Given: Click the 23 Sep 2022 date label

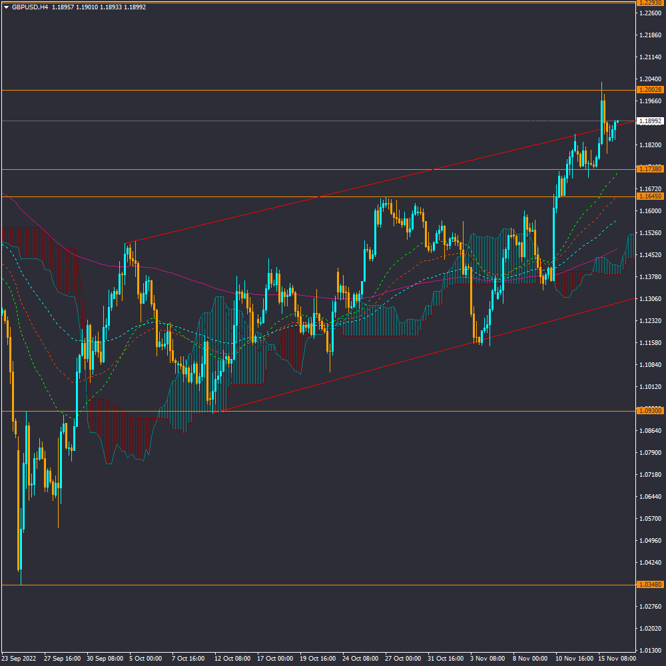Looking at the screenshot, I should 19,658.
